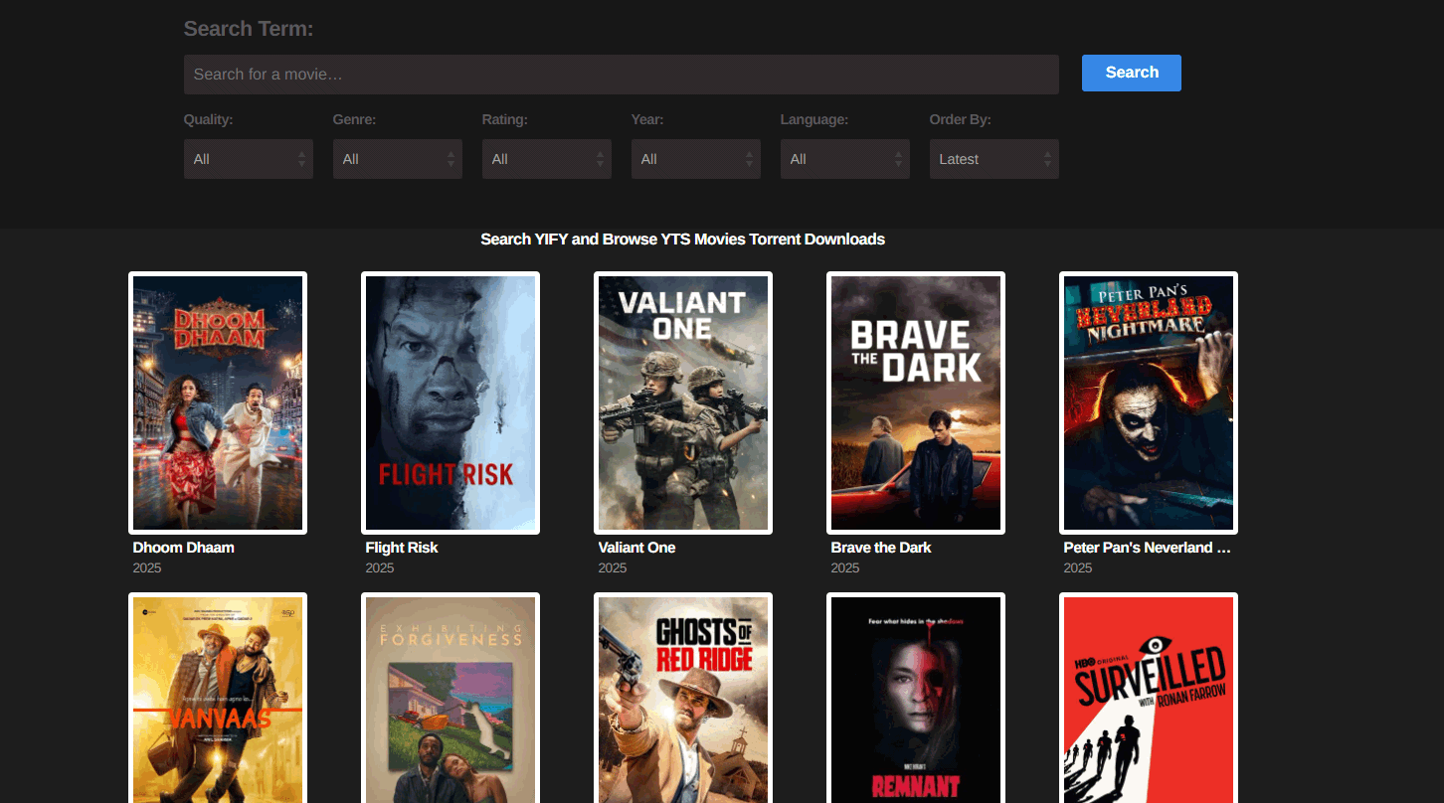1444x803 pixels.
Task: Open the Ghosts of Red Ridge poster
Action: tap(683, 698)
